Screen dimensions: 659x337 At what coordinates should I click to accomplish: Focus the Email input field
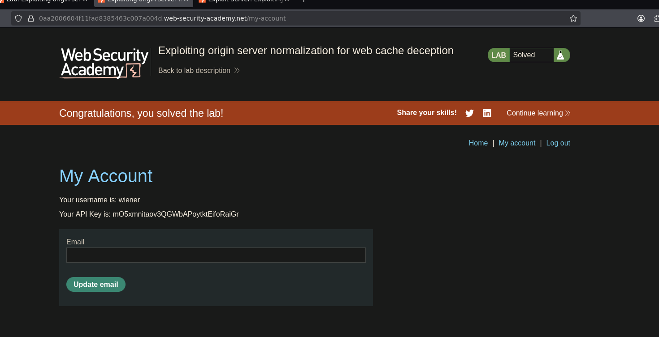[216, 255]
